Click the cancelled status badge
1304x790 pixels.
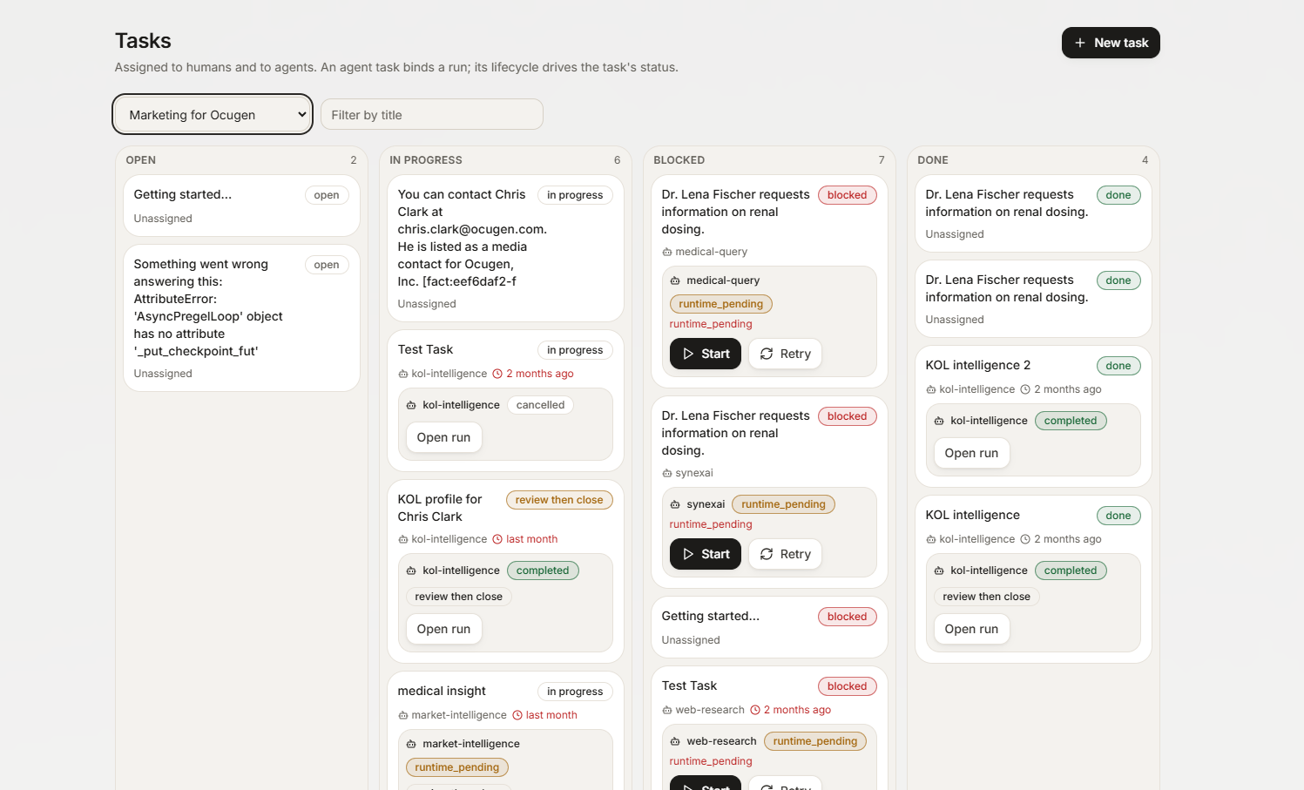pyautogui.click(x=540, y=405)
